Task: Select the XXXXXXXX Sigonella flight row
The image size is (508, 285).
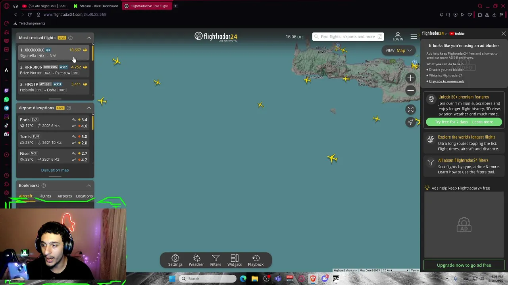Action: click(x=54, y=53)
